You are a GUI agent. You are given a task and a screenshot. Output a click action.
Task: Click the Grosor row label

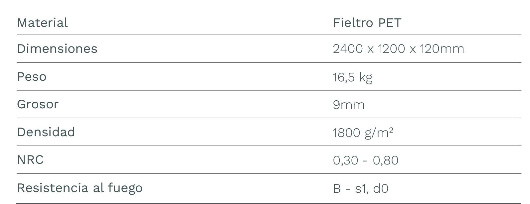point(38,104)
